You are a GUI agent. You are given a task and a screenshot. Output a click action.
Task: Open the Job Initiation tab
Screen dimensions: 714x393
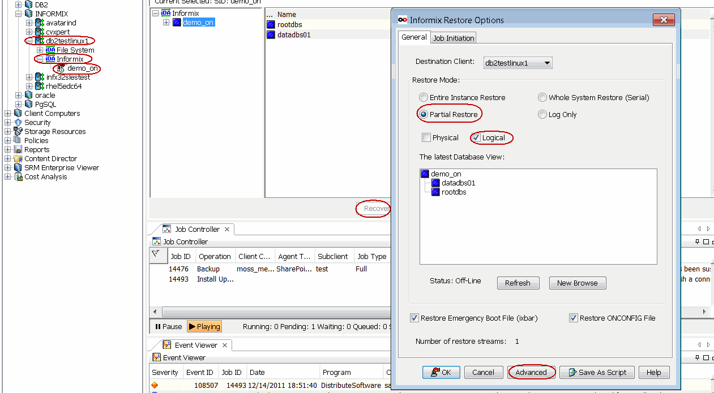(x=454, y=38)
